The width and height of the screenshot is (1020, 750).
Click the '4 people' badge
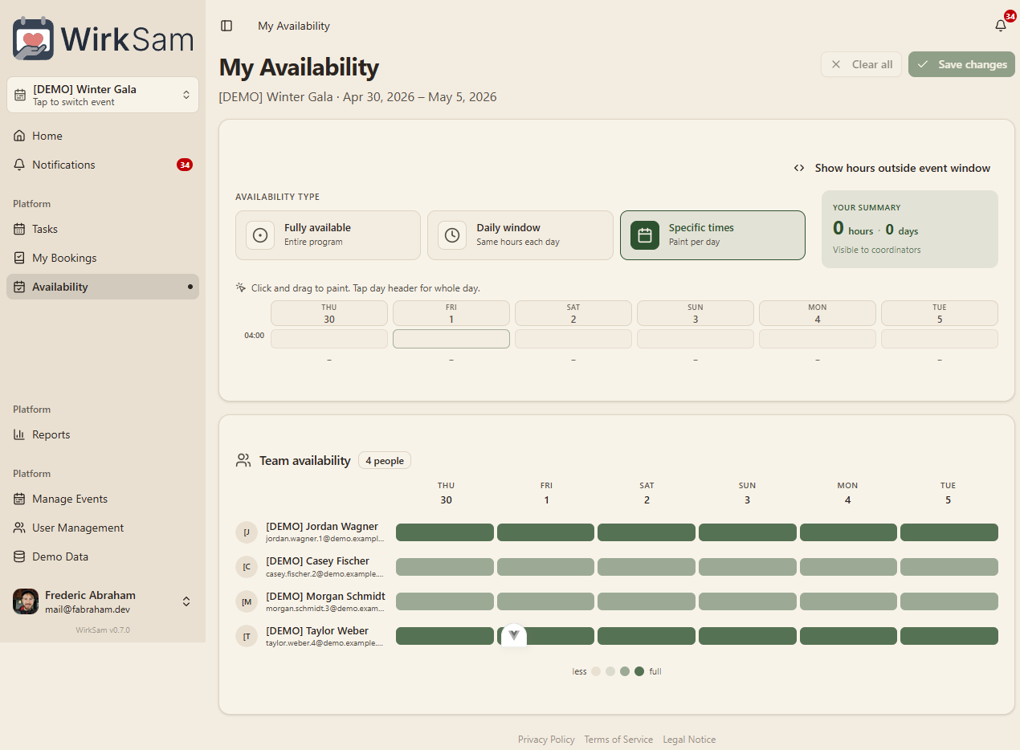coord(385,460)
